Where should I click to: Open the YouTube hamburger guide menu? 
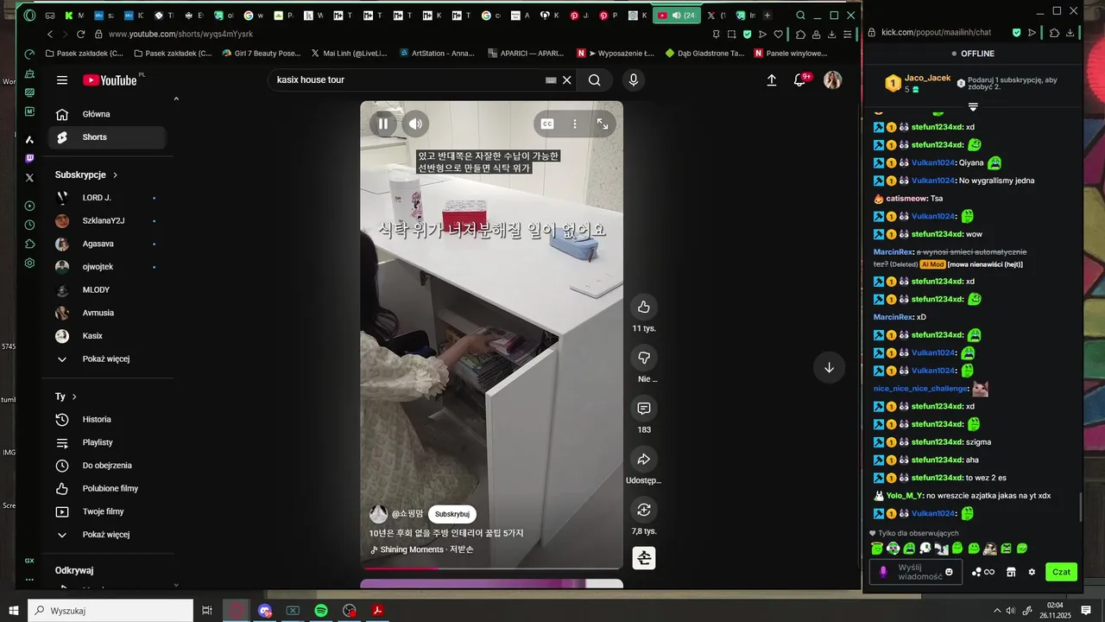(62, 80)
